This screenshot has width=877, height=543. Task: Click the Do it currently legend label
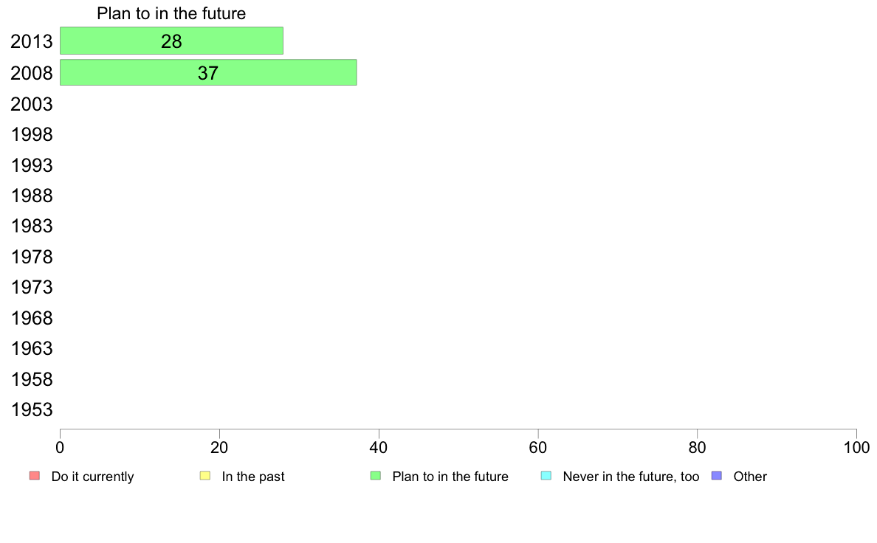coord(92,477)
